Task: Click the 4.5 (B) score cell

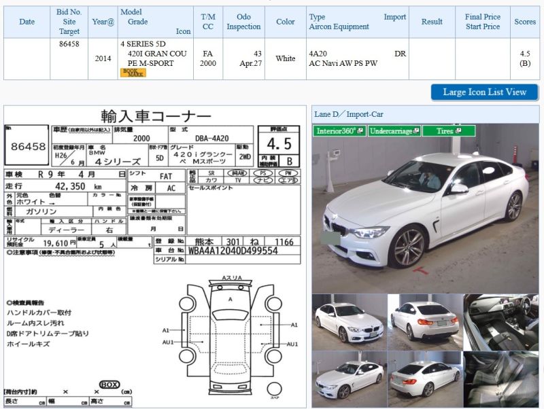Action: 525,58
